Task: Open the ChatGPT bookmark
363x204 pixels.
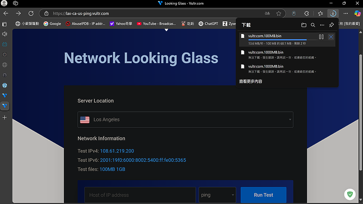Action: tap(208, 24)
